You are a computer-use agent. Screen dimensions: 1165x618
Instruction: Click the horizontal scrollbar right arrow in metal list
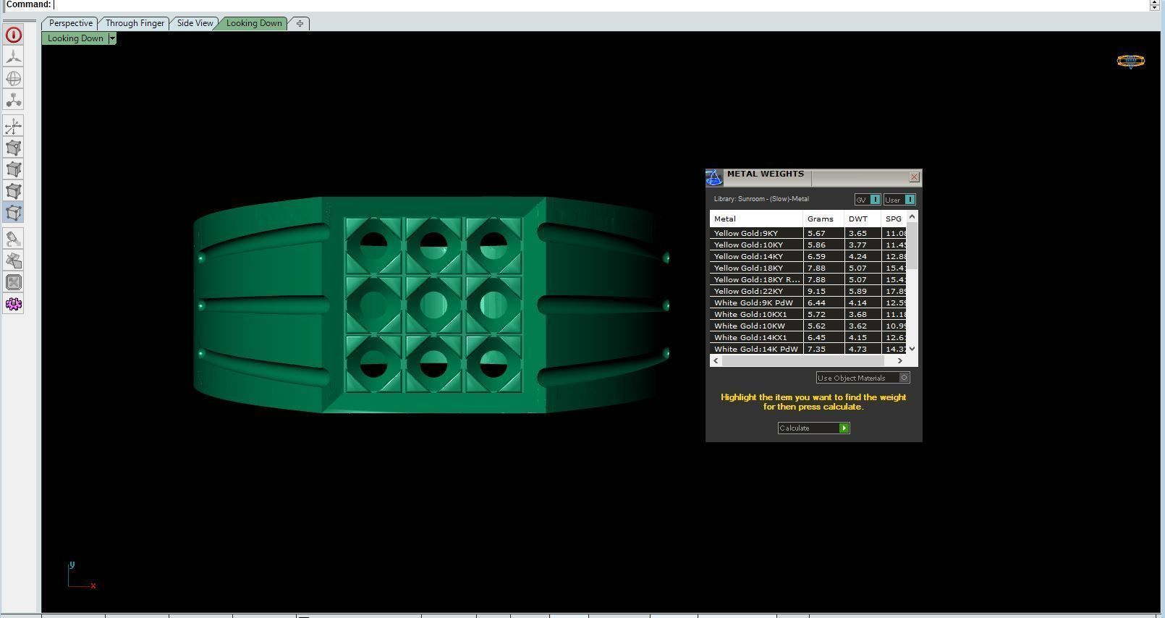[899, 360]
